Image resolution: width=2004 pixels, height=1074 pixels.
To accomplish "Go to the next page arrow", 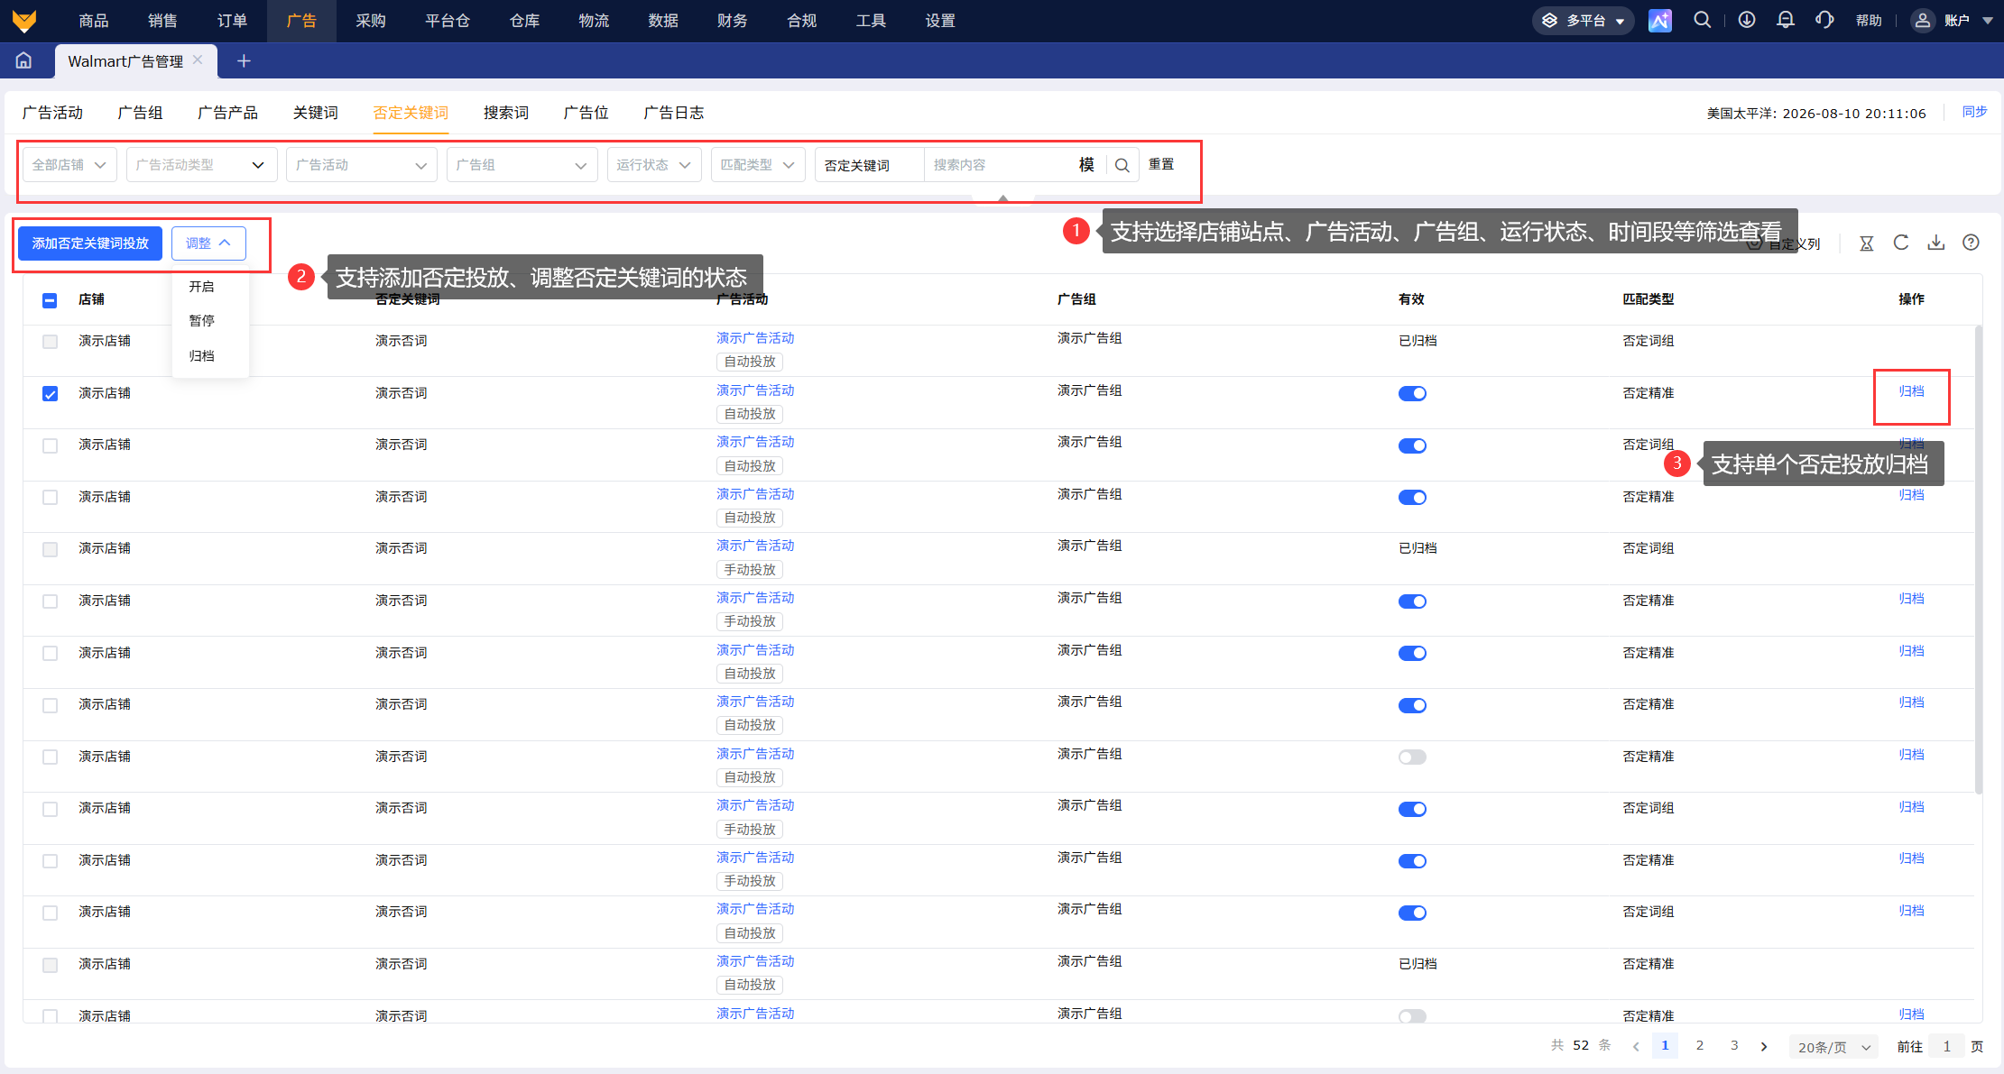I will 1764,1046.
